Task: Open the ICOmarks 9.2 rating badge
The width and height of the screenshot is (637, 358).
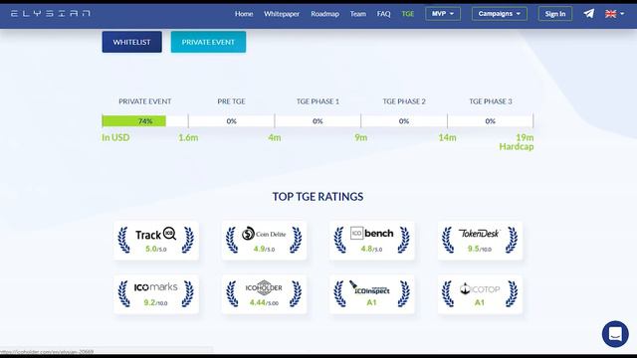Action: pyautogui.click(x=156, y=294)
